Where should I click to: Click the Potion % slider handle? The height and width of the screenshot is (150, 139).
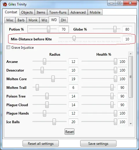pyautogui.click(x=48, y=29)
